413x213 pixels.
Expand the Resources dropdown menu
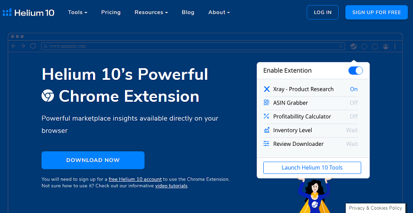point(151,12)
